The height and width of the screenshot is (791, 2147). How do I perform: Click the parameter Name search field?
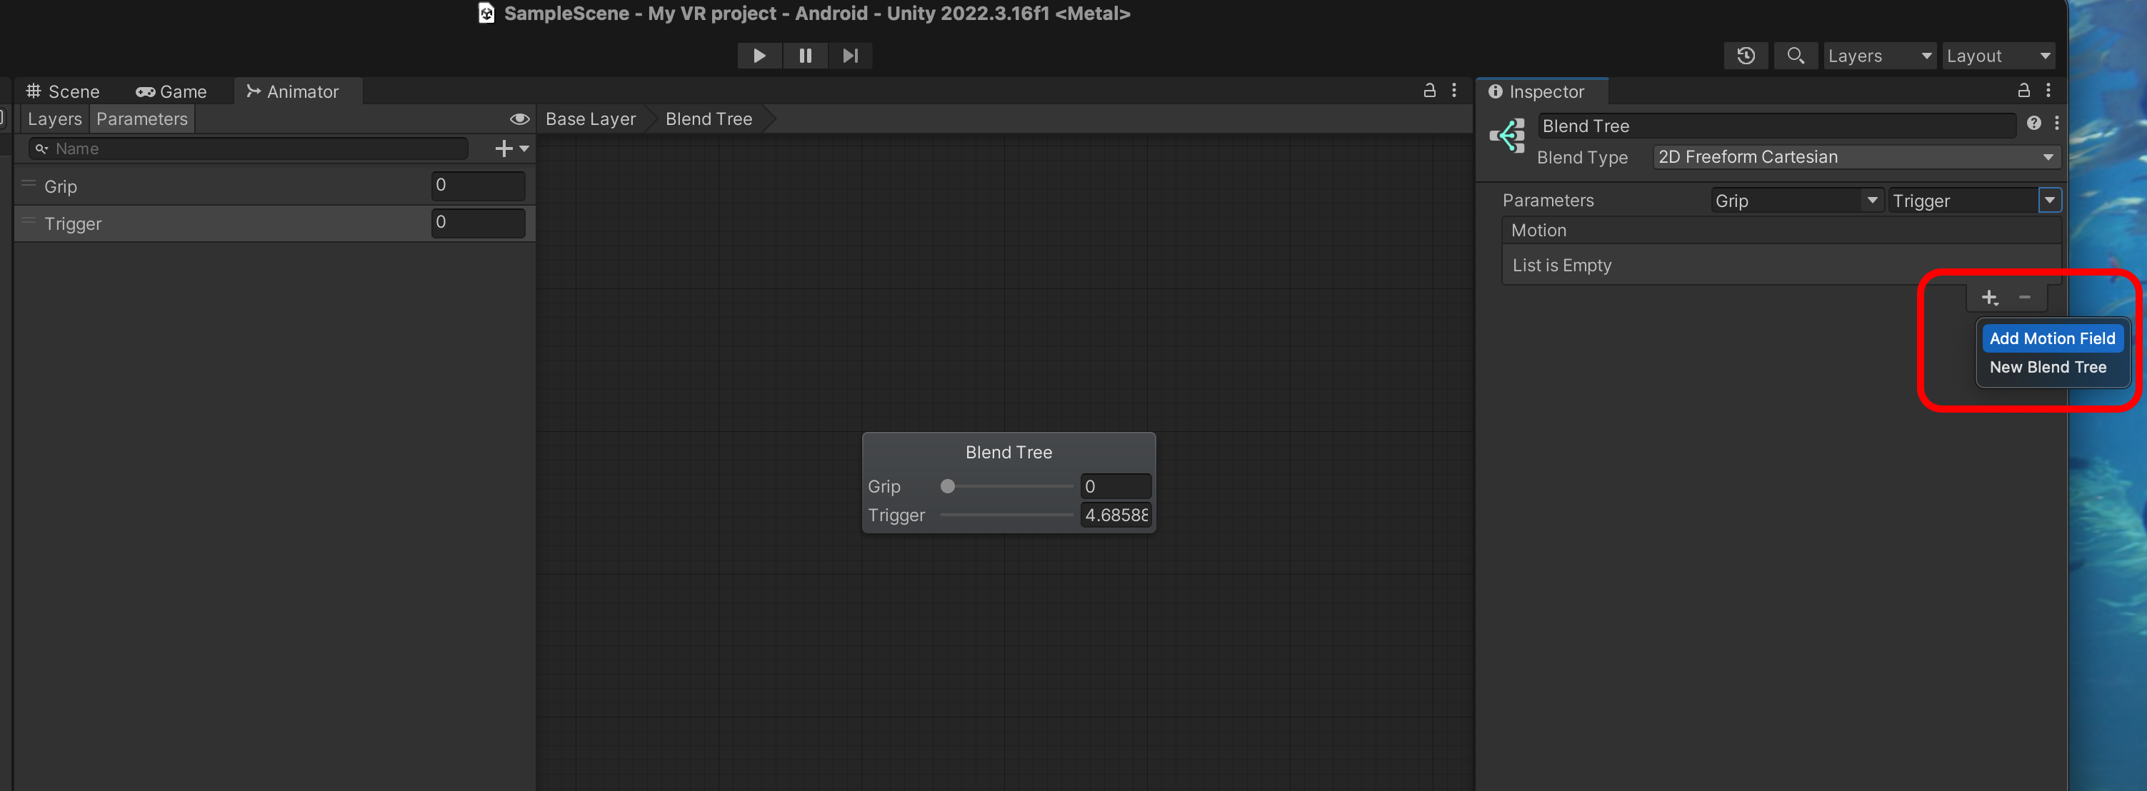250,149
